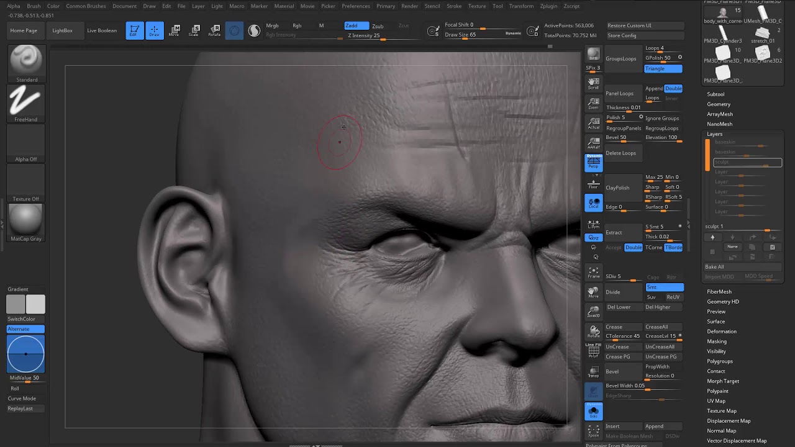Screen dimensions: 795x447
Task: Open the Brush menu
Action: pyautogui.click(x=34, y=6)
